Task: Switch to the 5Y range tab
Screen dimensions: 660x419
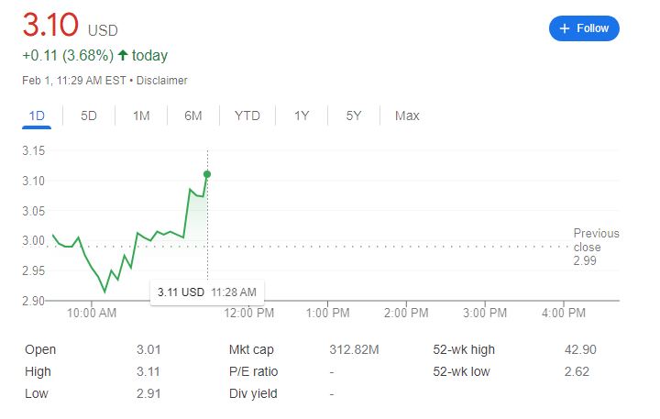Action: [354, 116]
